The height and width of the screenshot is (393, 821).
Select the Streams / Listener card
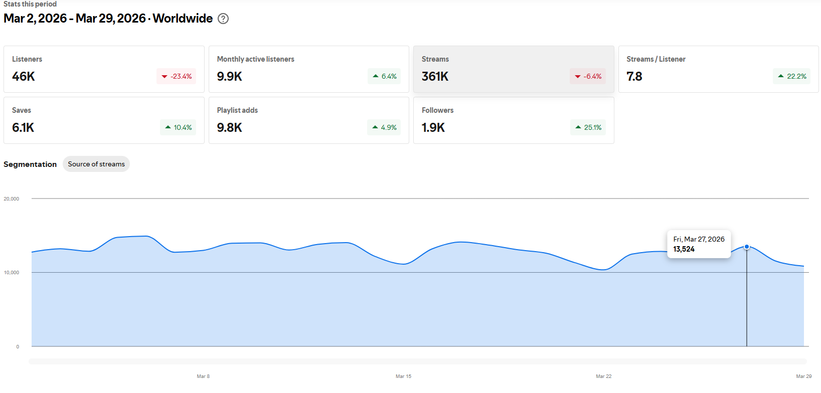(x=718, y=69)
